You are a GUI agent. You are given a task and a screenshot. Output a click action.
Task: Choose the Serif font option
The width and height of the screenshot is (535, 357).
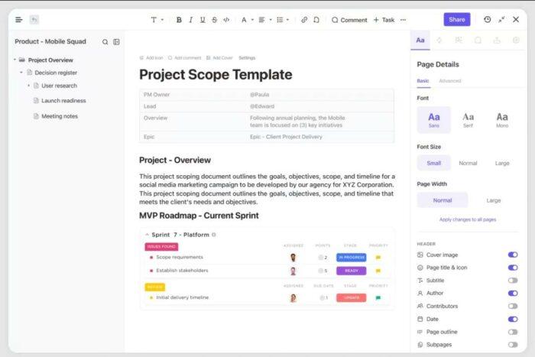(468, 119)
